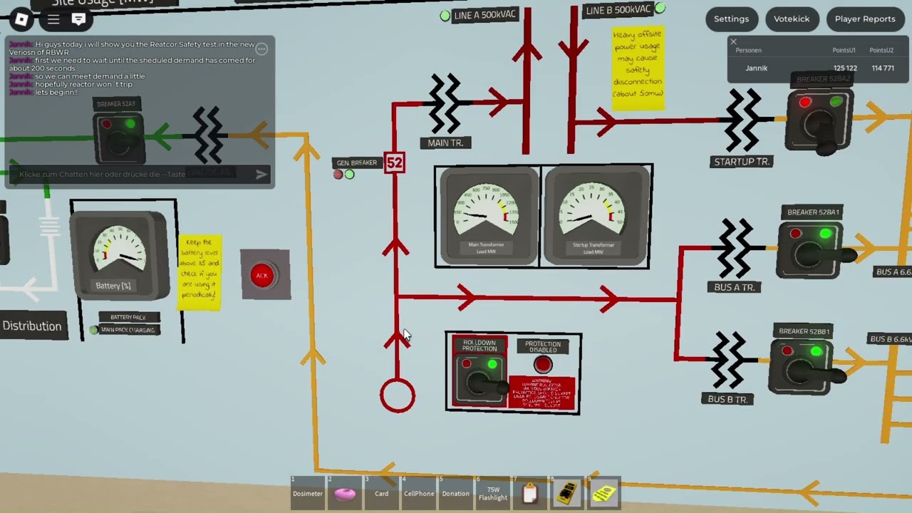The height and width of the screenshot is (513, 912).
Task: Toggle BREAKER 52BA2 switch
Action: click(x=820, y=123)
